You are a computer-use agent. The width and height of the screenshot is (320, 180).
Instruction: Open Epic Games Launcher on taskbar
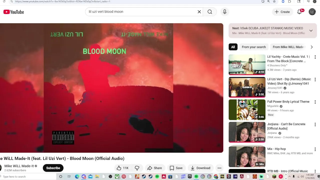click(x=190, y=176)
